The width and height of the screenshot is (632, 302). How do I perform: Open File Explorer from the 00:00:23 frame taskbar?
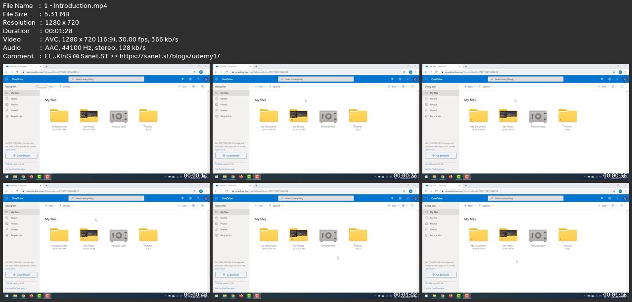coord(225,176)
